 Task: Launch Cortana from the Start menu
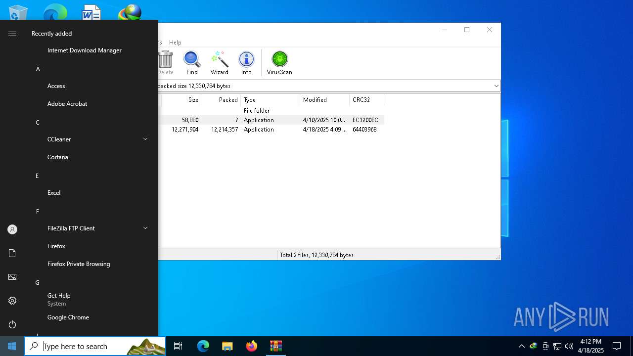pos(58,157)
